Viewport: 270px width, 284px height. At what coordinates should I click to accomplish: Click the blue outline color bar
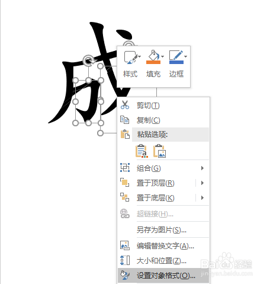tap(176, 62)
